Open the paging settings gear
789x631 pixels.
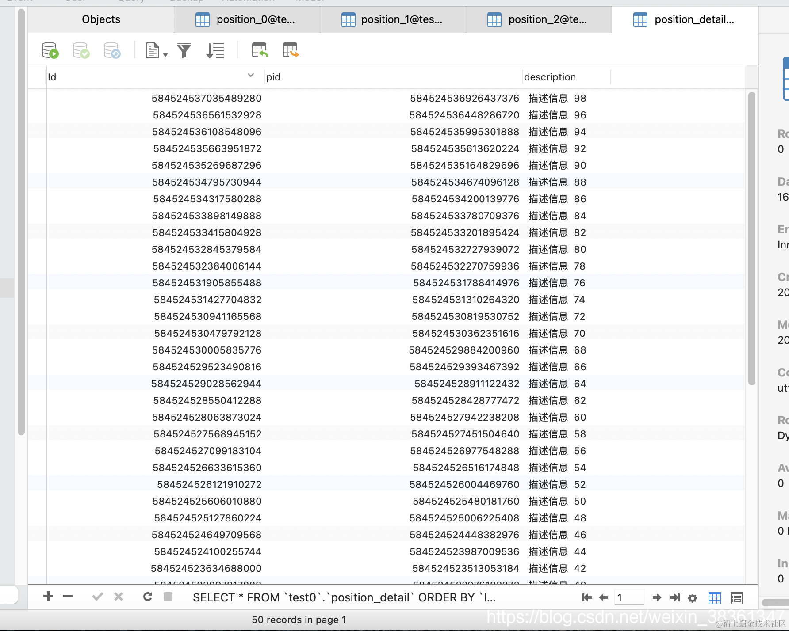click(x=693, y=598)
